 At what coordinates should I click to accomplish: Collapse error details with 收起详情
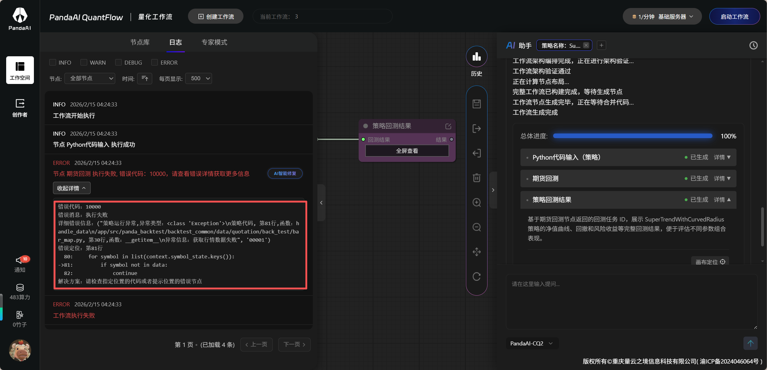tap(71, 188)
